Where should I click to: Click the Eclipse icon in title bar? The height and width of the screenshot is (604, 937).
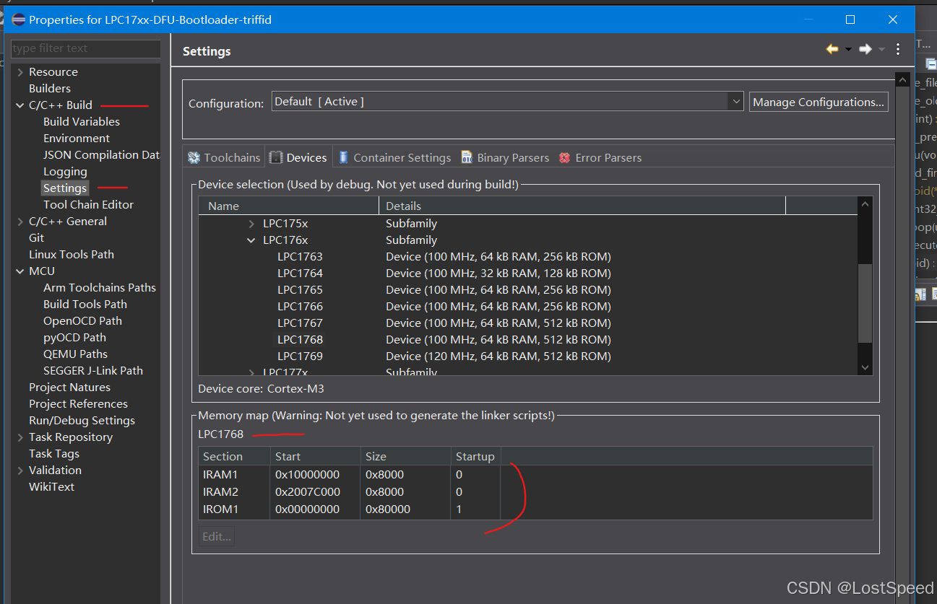coord(18,19)
